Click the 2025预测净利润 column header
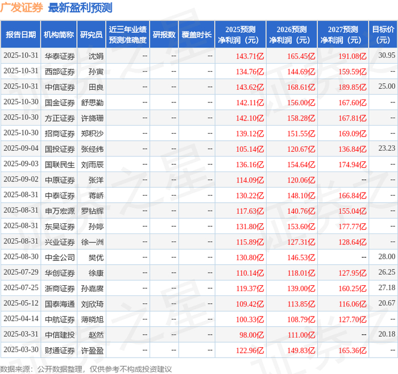 [240, 35]
